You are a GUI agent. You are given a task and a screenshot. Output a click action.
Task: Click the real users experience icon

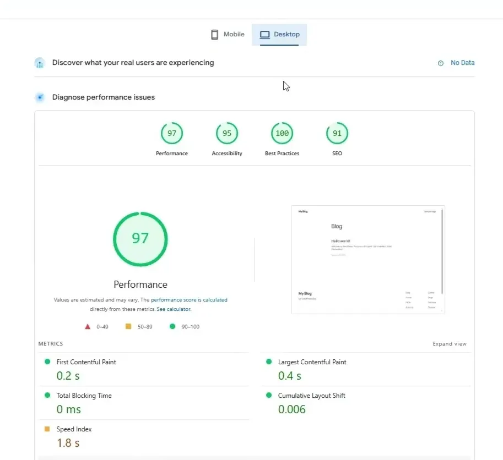pos(40,63)
